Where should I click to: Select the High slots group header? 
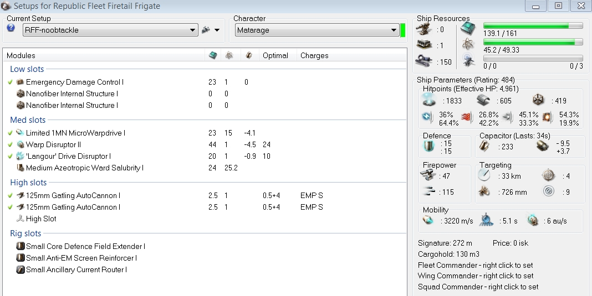(x=28, y=183)
